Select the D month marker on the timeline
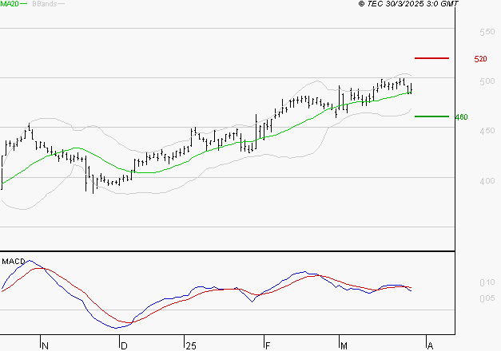This screenshot has width=501, height=351. click(124, 346)
